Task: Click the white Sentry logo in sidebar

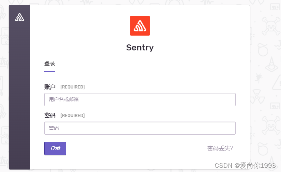Action: pos(19,17)
